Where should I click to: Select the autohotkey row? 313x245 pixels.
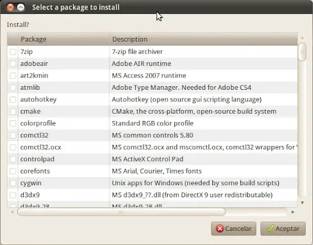point(152,100)
